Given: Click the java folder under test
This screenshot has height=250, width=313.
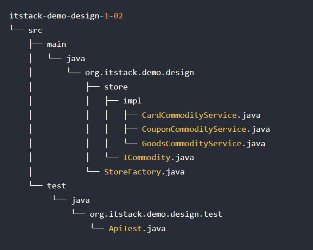Looking at the screenshot, I should click(80, 200).
